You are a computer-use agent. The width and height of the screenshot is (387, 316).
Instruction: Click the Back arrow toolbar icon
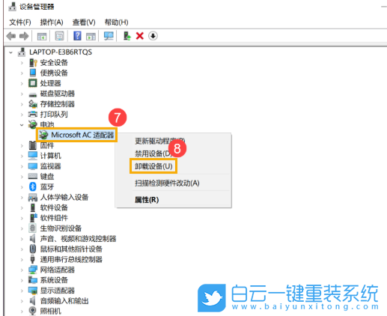click(x=11, y=36)
